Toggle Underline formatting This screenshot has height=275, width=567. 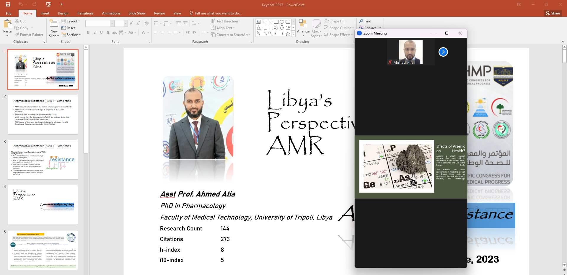point(101,32)
